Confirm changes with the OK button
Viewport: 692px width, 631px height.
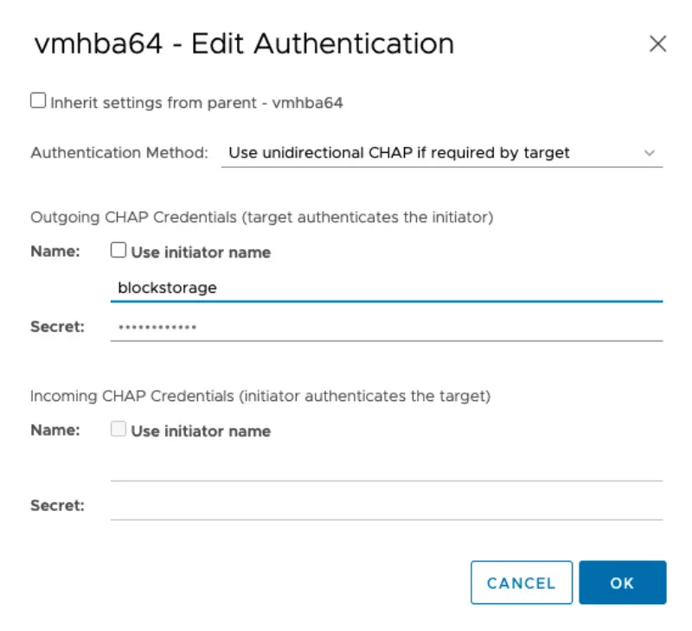[x=623, y=583]
